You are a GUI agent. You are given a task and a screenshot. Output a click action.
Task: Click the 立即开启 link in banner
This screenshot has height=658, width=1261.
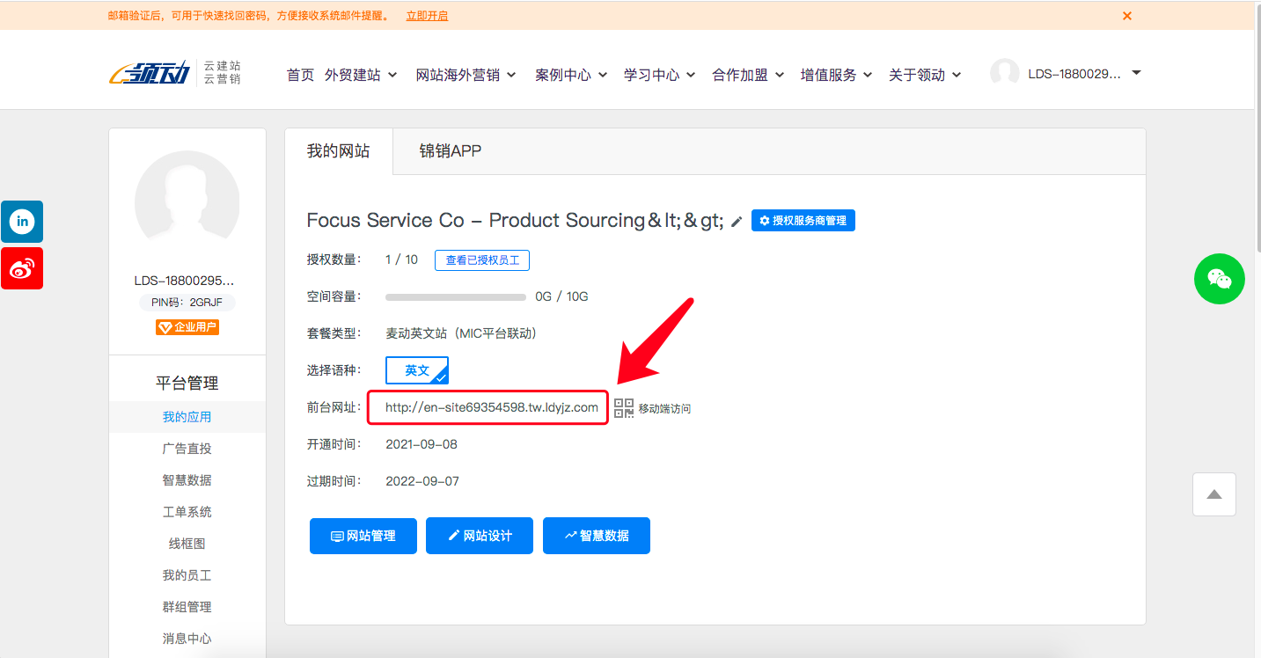tap(427, 16)
